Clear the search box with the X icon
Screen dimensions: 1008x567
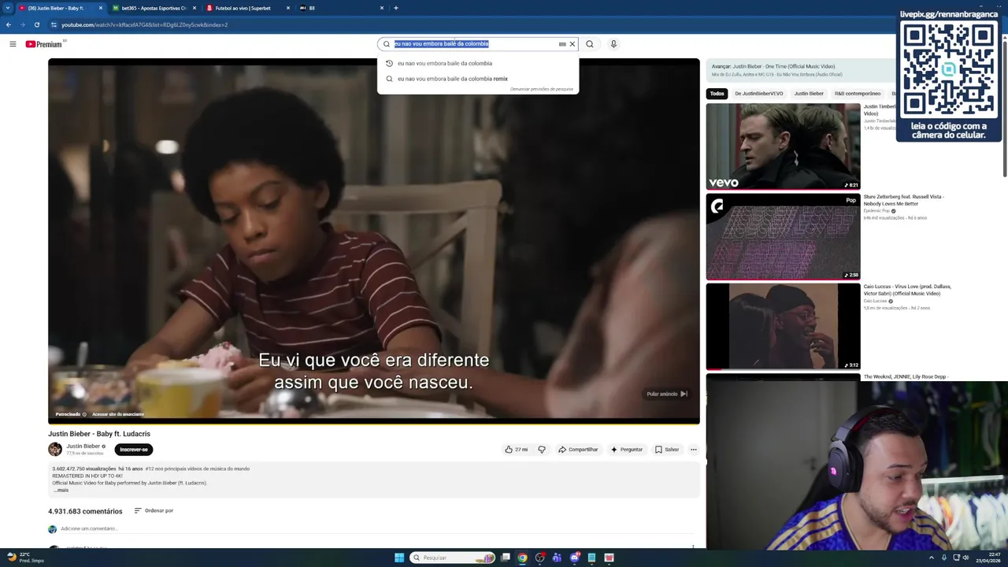pyautogui.click(x=573, y=44)
